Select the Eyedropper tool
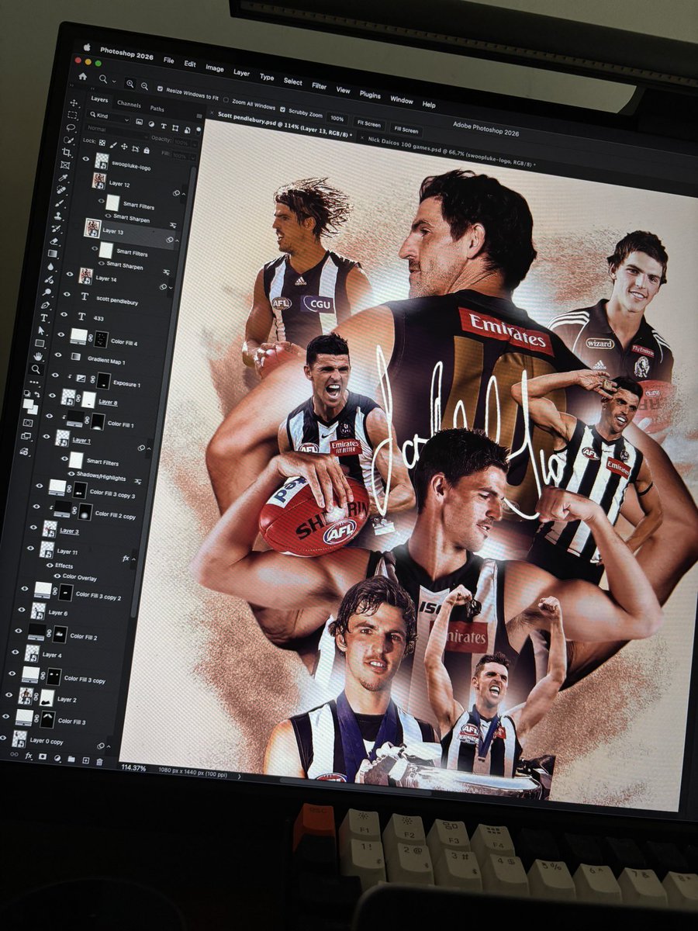The image size is (698, 931). (x=63, y=178)
